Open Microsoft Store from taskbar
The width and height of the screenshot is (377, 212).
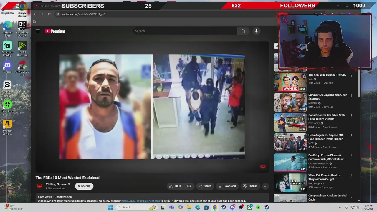(206, 207)
